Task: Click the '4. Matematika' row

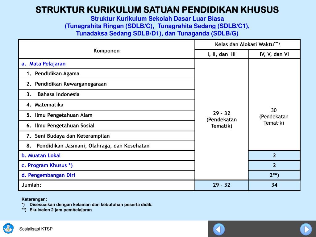Action: point(106,105)
